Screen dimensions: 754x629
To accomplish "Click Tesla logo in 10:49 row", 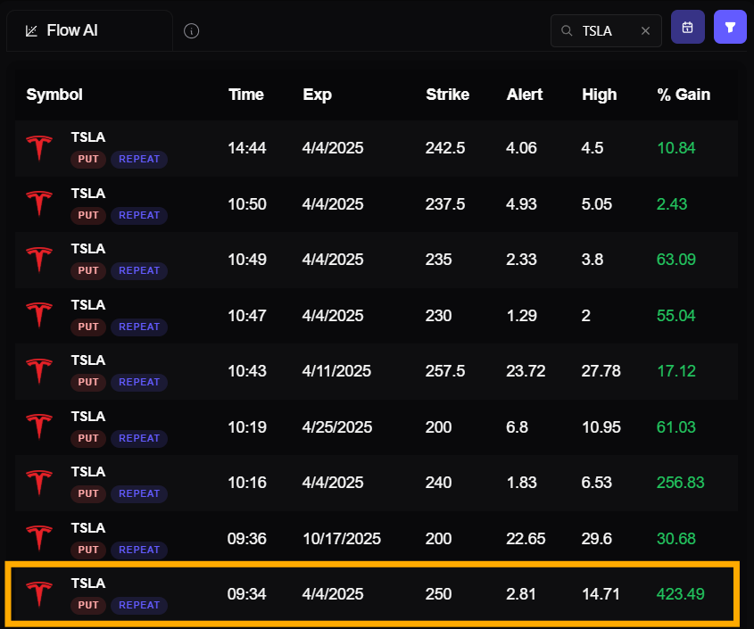I will pos(39,260).
